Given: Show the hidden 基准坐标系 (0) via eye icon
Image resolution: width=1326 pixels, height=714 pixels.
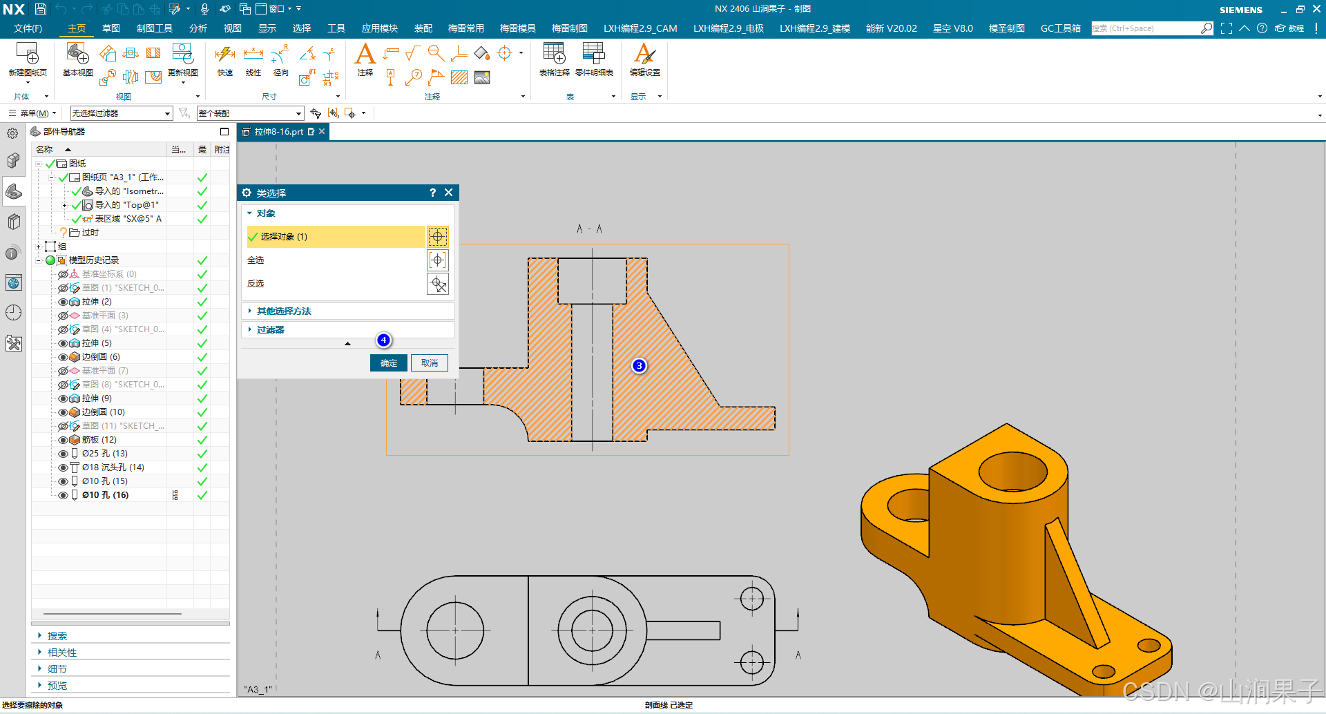Looking at the screenshot, I should point(63,274).
